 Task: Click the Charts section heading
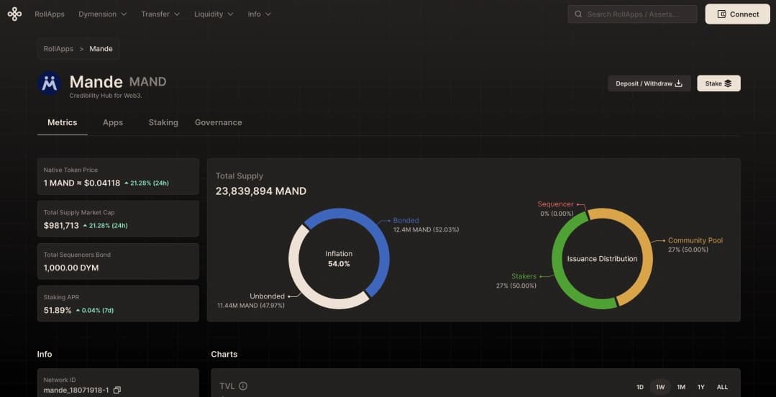224,355
